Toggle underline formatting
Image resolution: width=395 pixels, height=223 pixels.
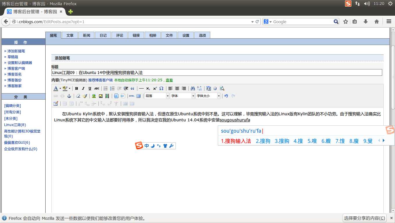pyautogui.click(x=90, y=89)
